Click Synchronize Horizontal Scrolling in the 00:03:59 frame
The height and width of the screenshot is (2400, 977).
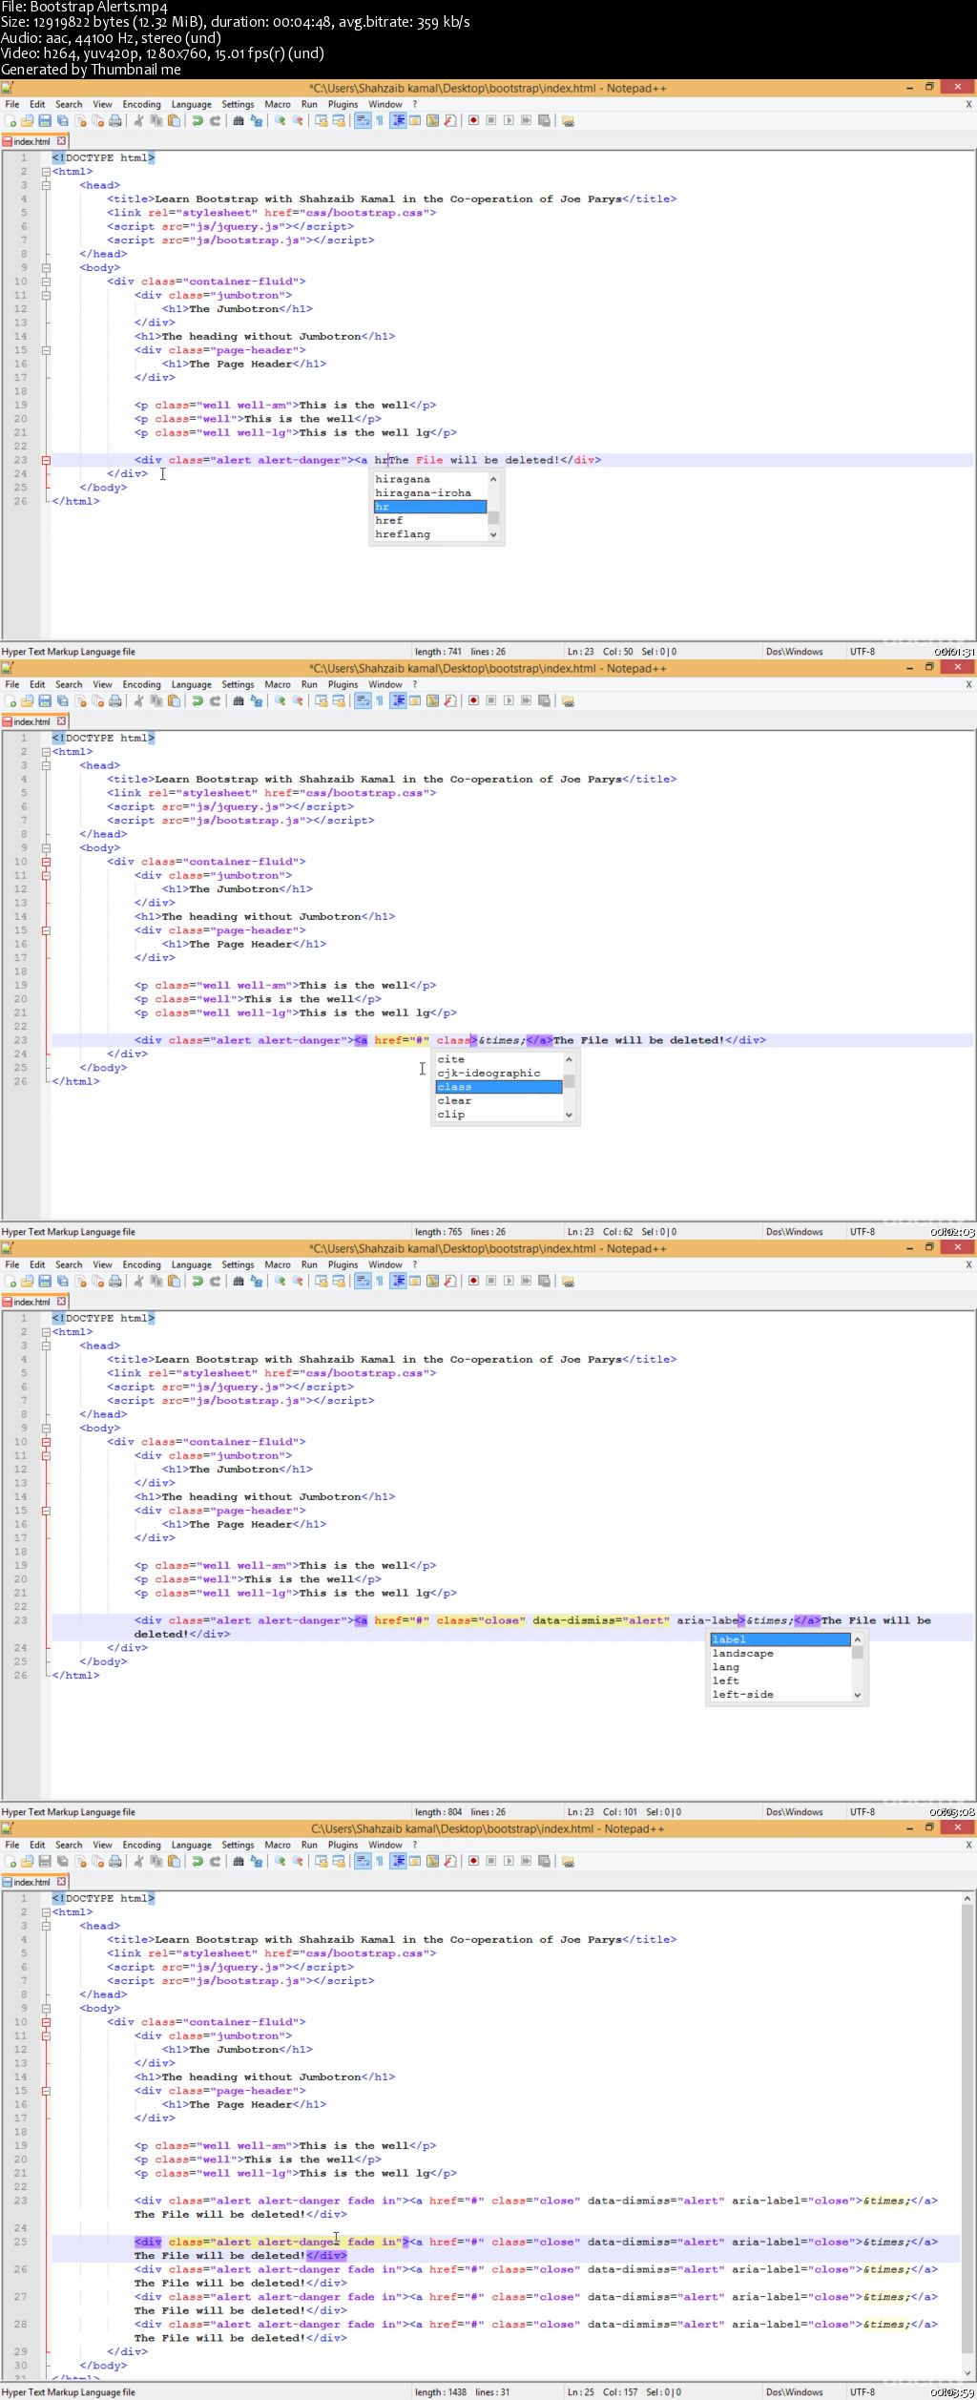tap(338, 1861)
